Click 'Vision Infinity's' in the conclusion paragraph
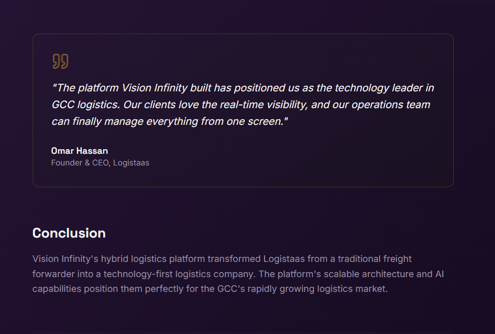Viewport: 495px width, 334px height. point(65,259)
